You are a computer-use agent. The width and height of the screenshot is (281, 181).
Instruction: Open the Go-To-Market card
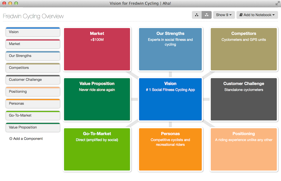point(97,149)
